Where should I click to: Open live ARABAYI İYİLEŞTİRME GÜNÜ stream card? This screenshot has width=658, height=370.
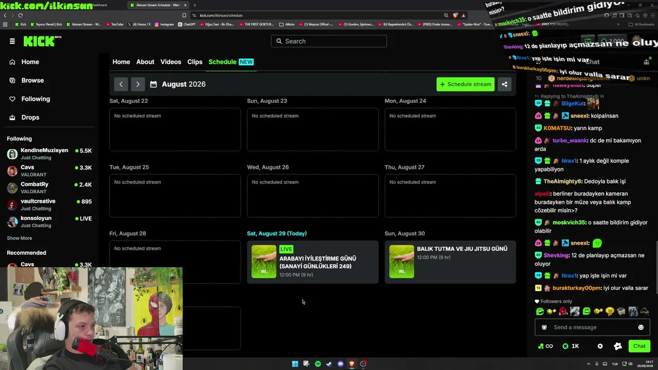313,262
